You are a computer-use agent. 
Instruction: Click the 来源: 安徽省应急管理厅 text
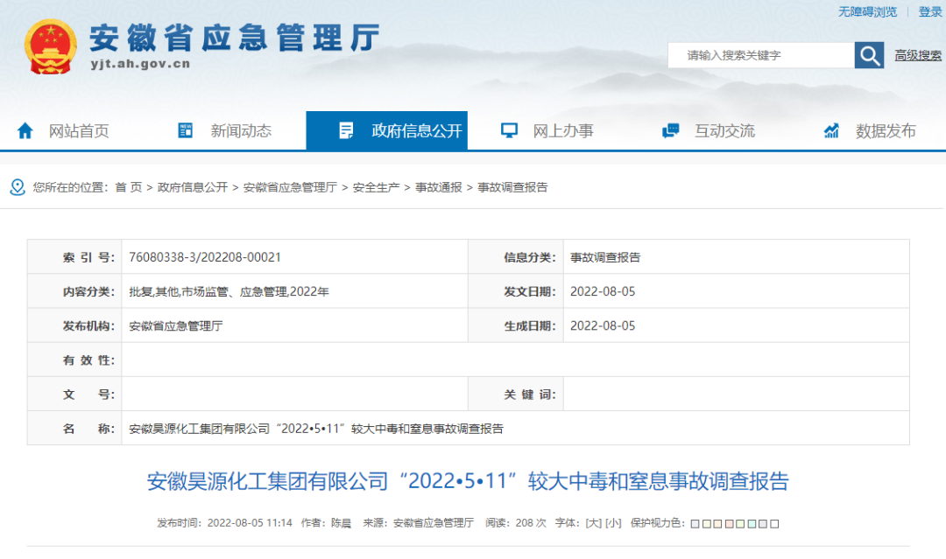pos(418,523)
